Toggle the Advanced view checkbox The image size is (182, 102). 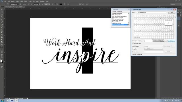133,43
